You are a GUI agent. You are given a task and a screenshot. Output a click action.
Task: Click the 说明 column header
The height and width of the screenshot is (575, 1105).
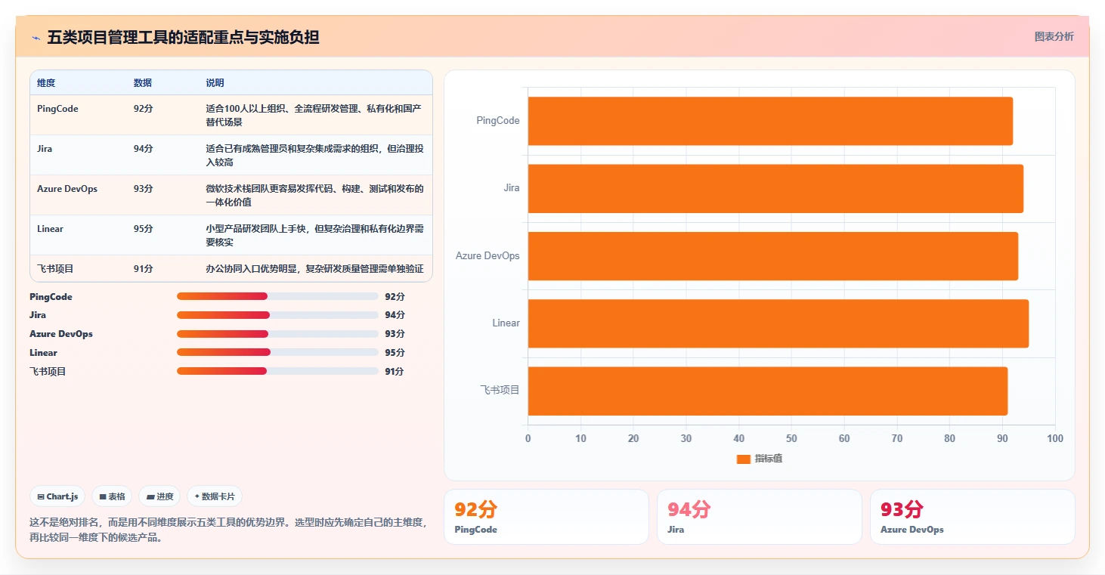[x=215, y=83]
